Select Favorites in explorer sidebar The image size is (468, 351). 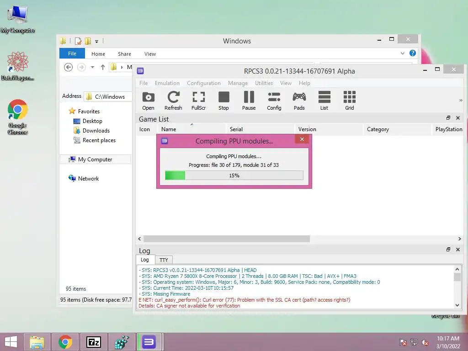[84, 112]
